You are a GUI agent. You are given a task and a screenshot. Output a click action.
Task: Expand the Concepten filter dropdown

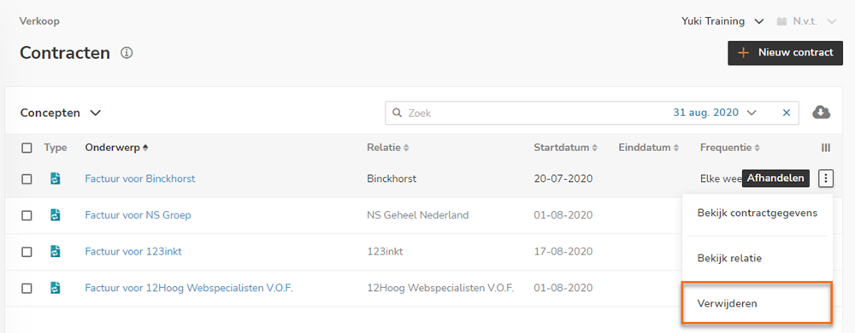[61, 114]
